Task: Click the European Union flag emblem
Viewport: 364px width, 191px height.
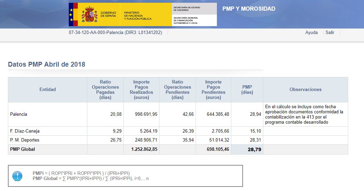Action: 71,14
